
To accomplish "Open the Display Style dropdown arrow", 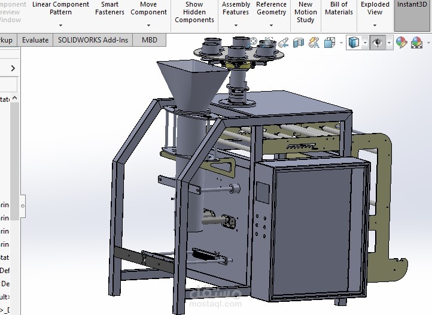I will click(x=365, y=43).
